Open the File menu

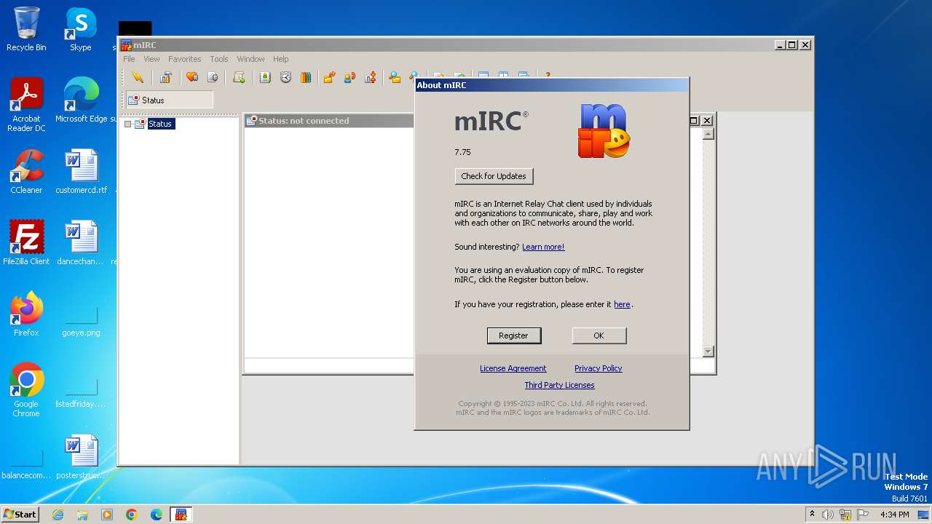click(129, 59)
